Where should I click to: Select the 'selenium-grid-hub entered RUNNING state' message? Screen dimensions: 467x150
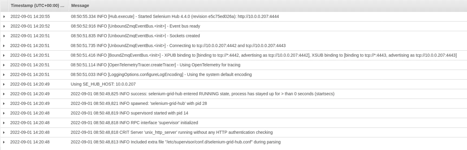[x=203, y=94]
